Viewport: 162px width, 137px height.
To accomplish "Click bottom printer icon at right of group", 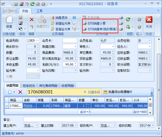I will click(121, 29).
